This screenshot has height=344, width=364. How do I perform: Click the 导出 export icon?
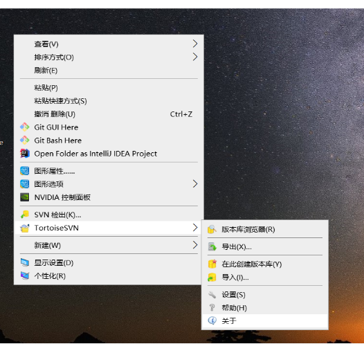point(212,246)
